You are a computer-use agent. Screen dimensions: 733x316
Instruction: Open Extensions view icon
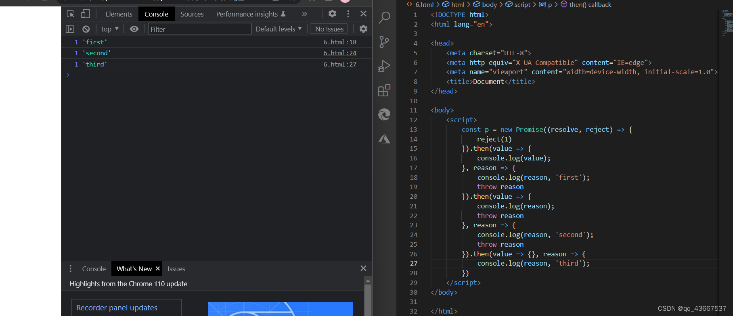384,90
